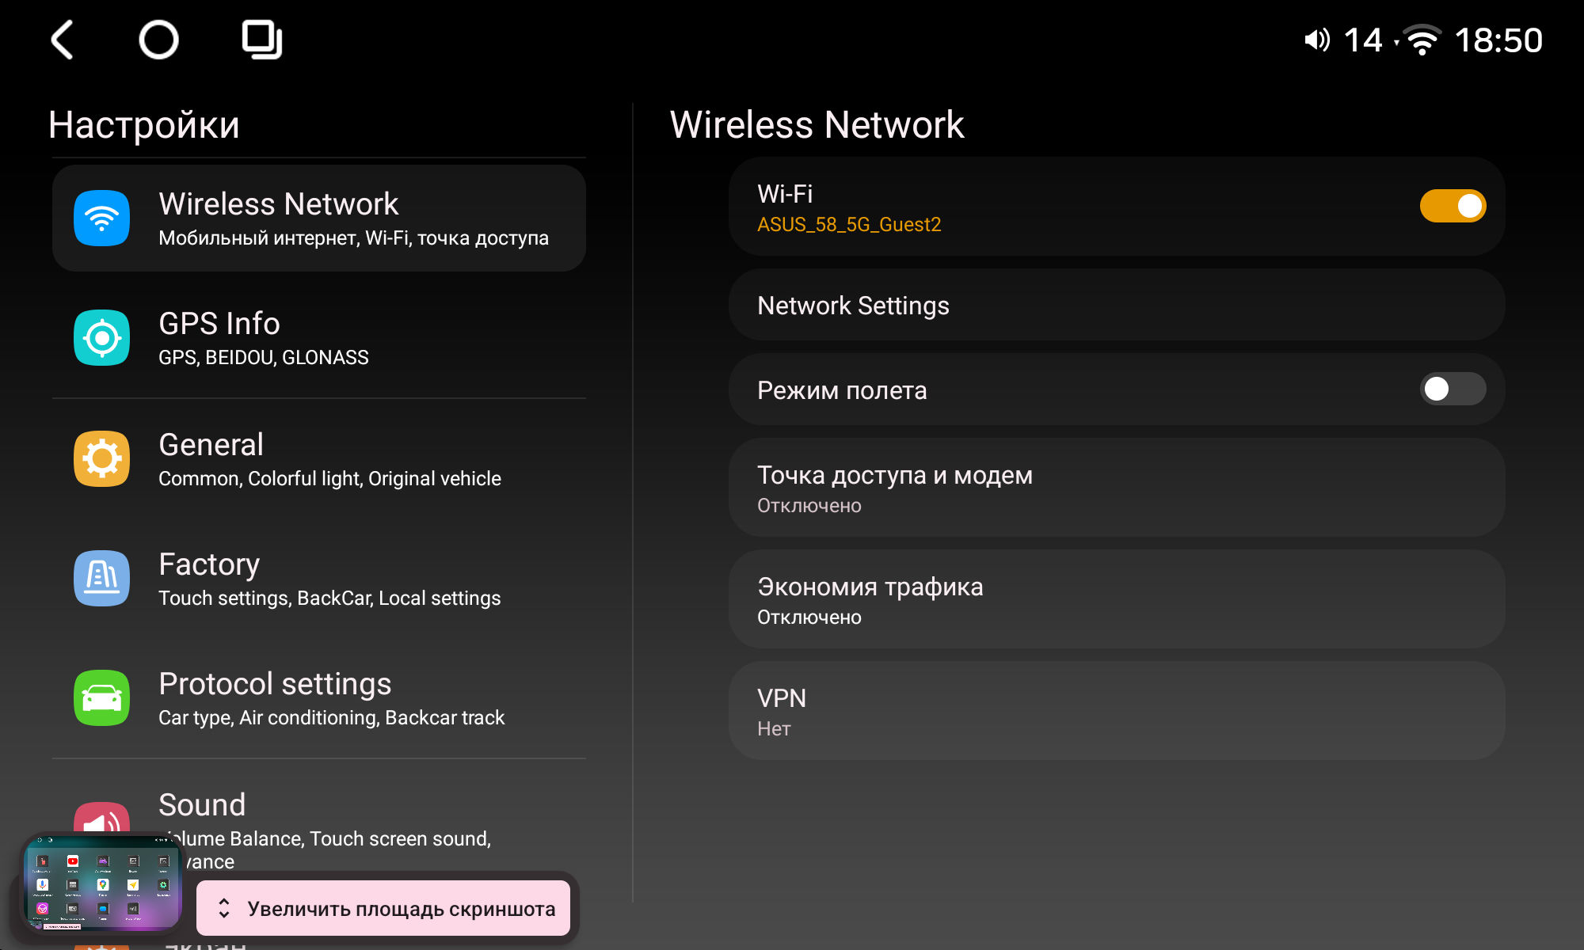Screen dimensions: 1584x950
Task: Open the VPN settings entry
Action: coord(1117,711)
